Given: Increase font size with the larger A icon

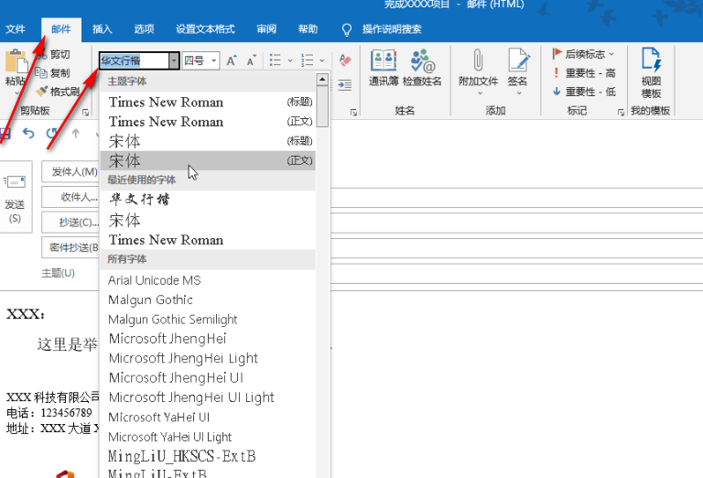Looking at the screenshot, I should click(x=232, y=60).
